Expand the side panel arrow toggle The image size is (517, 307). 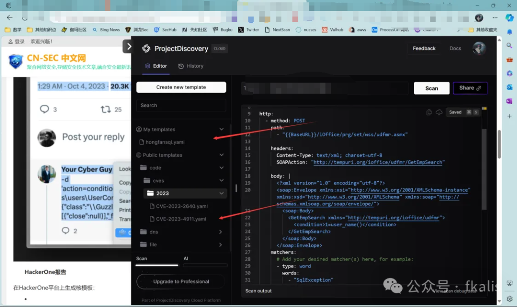coord(128,46)
